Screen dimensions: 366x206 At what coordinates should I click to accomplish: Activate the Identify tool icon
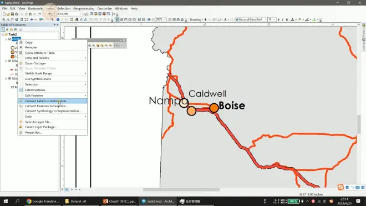coord(58,19)
